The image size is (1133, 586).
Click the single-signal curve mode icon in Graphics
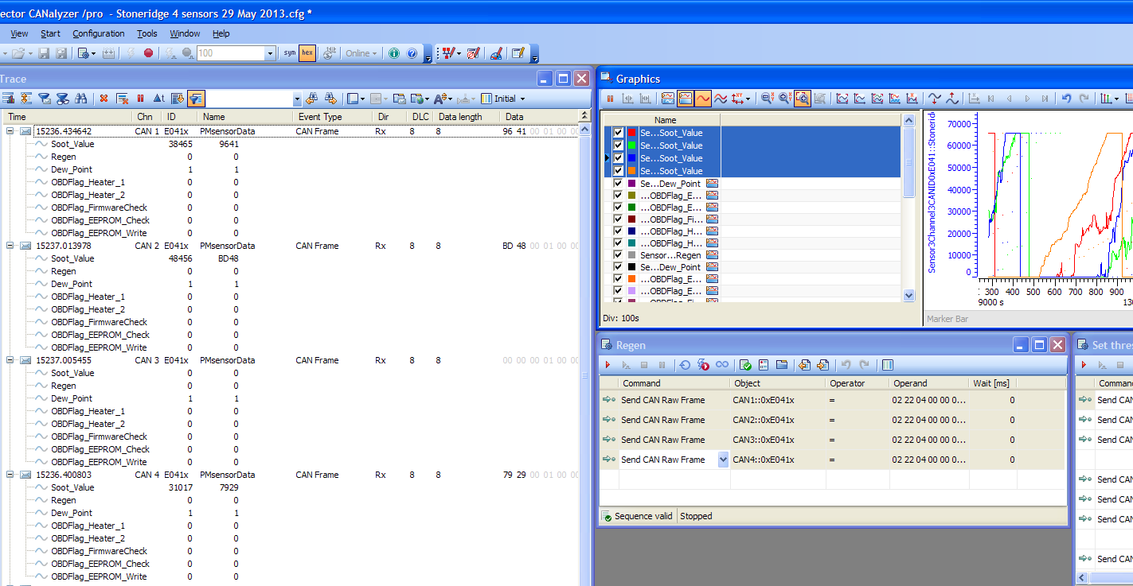[x=703, y=99]
